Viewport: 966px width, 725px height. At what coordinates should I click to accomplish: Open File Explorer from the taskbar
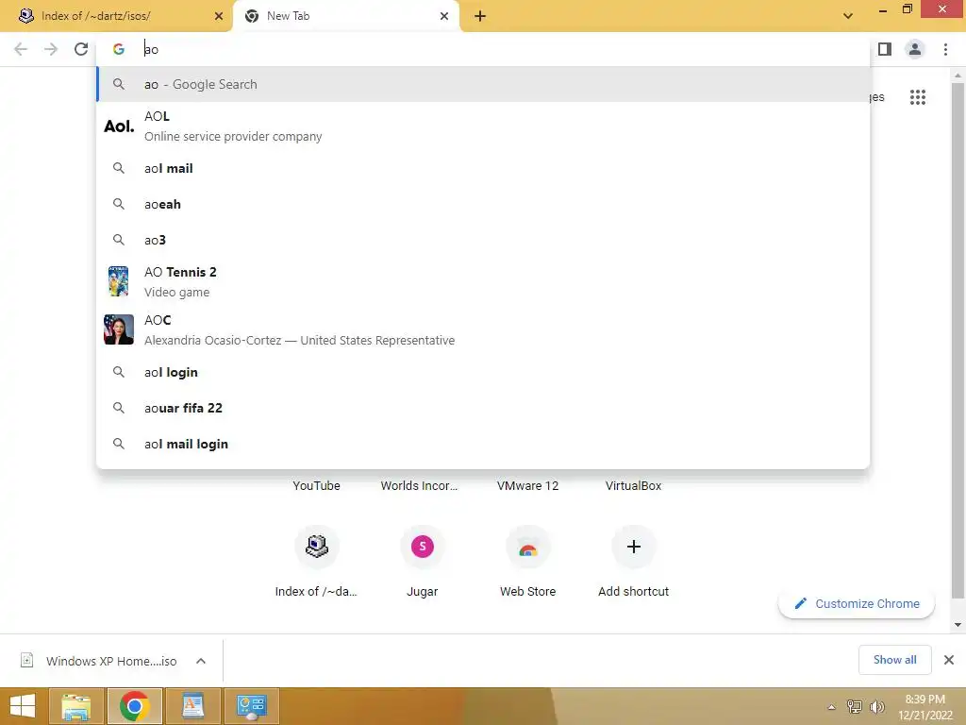click(x=75, y=706)
